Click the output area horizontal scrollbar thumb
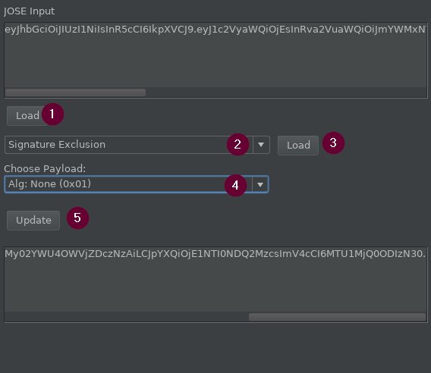This screenshot has width=431, height=373. pyautogui.click(x=337, y=317)
